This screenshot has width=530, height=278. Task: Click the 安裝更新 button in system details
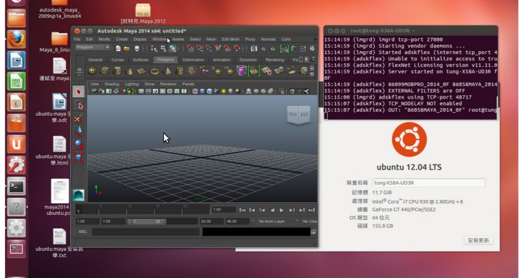pos(478,240)
